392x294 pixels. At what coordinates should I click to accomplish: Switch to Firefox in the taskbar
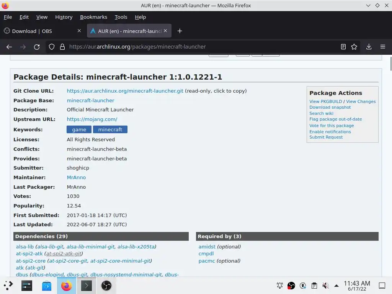click(67, 286)
